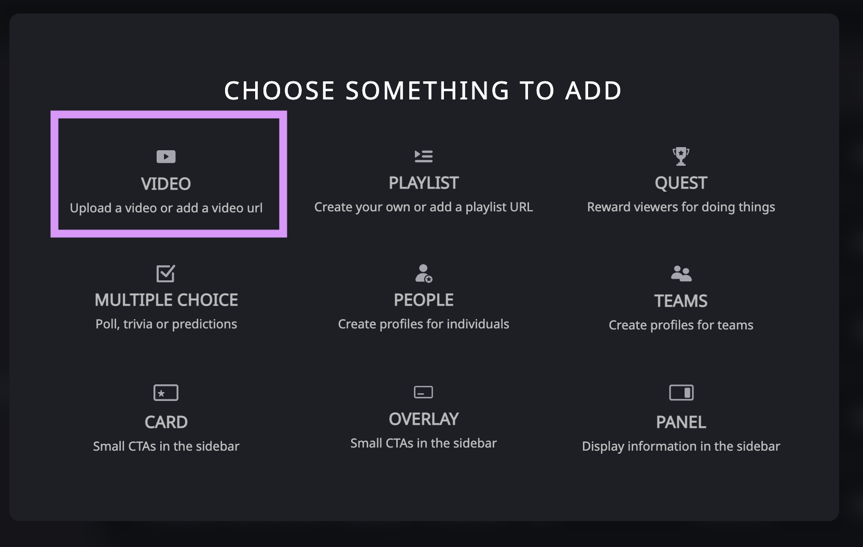Select the Card star icon
Image resolution: width=863 pixels, height=547 pixels.
click(165, 393)
